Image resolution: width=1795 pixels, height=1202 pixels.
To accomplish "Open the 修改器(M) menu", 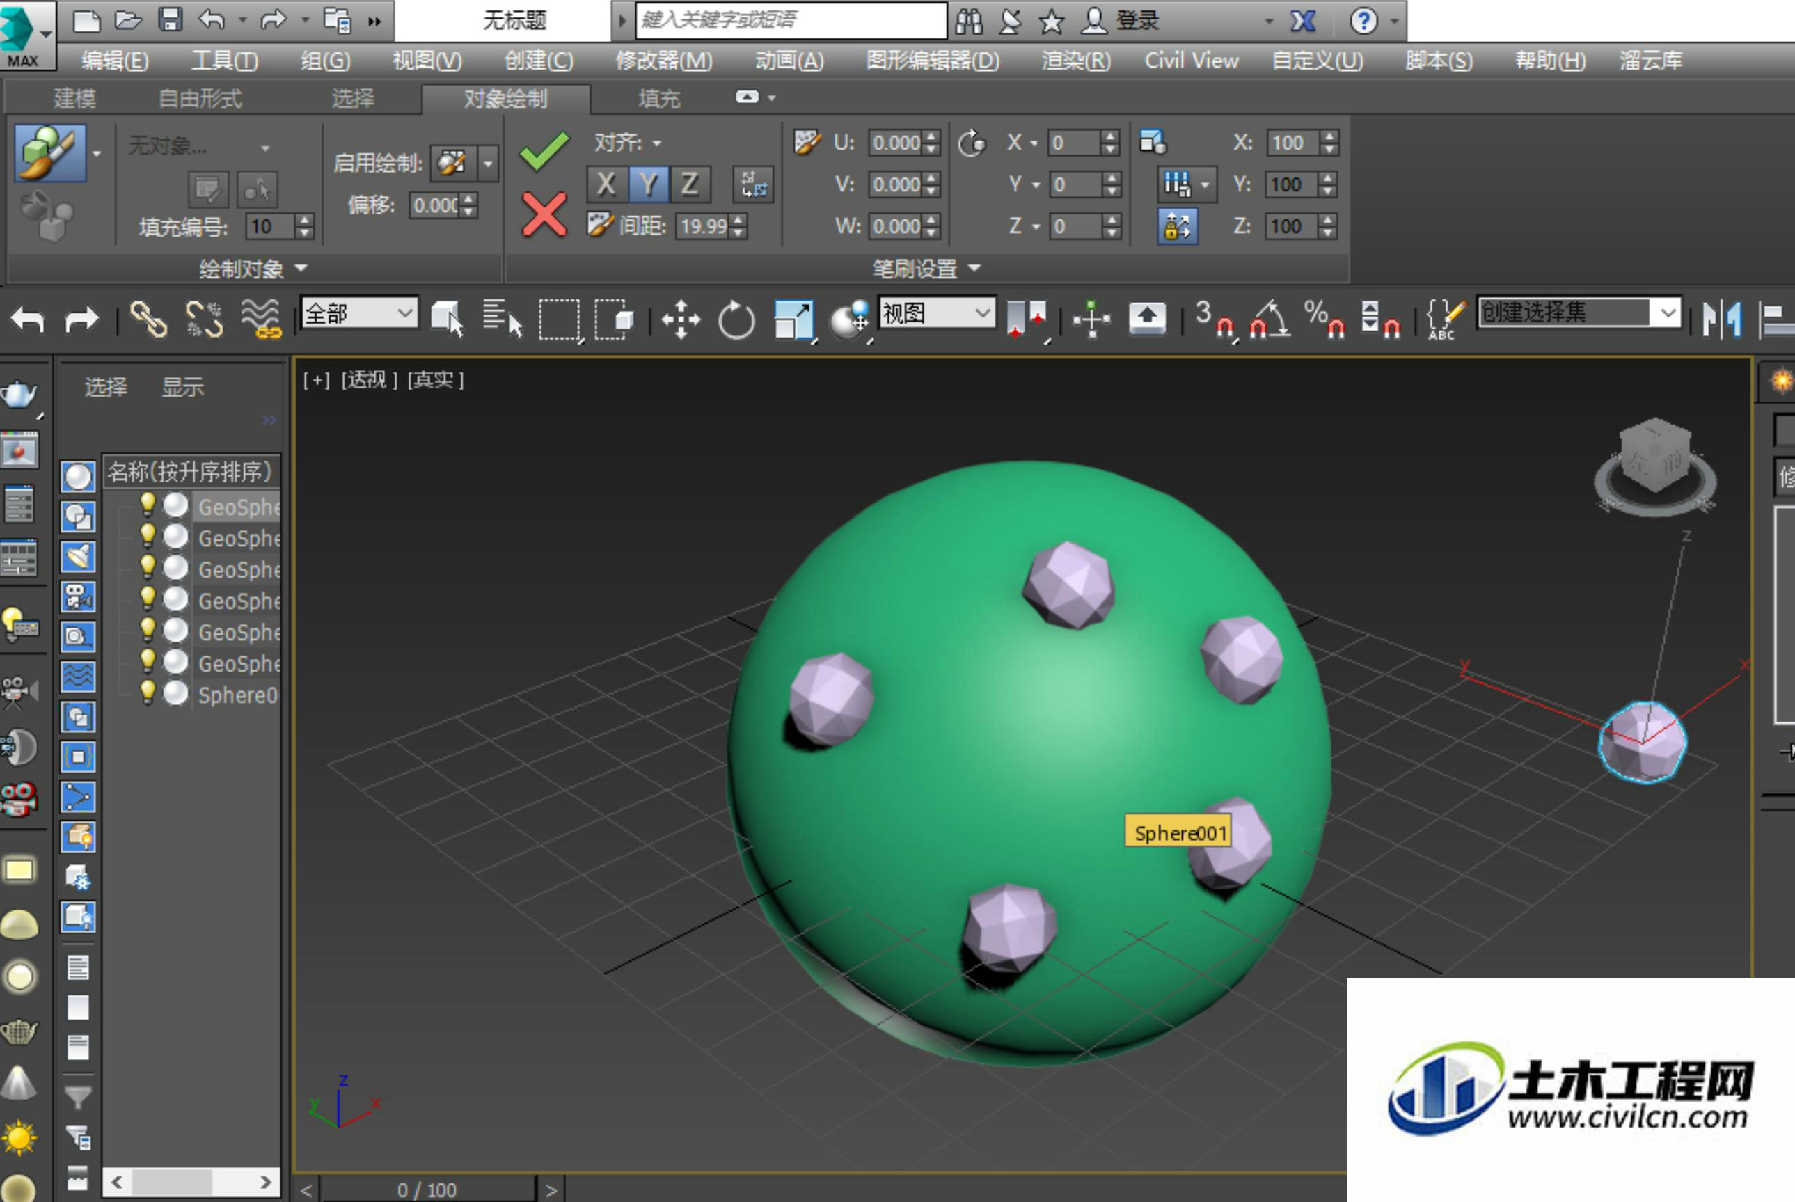I will point(664,61).
